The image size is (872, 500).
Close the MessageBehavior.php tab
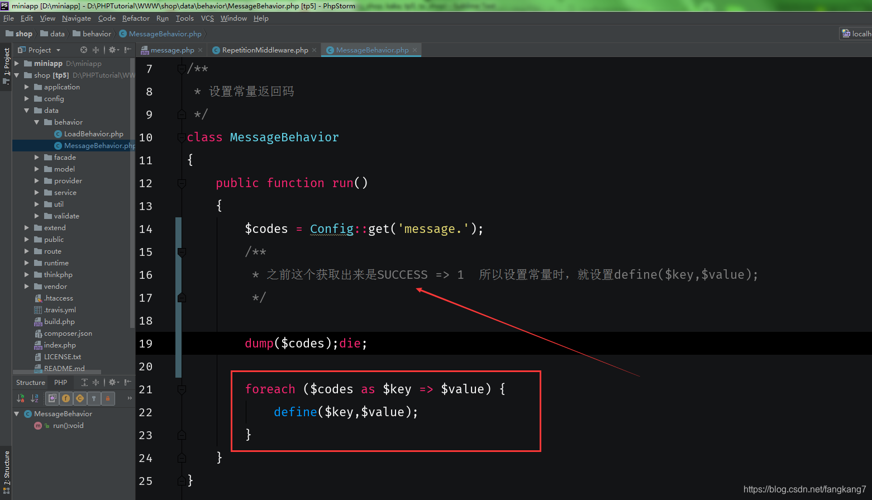[x=414, y=50]
